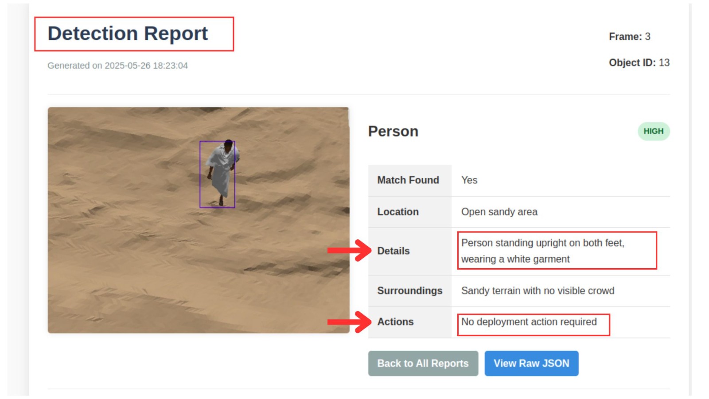Image resolution: width=709 pixels, height=399 pixels.
Task: Click the Frame: 3 label
Action: click(630, 37)
